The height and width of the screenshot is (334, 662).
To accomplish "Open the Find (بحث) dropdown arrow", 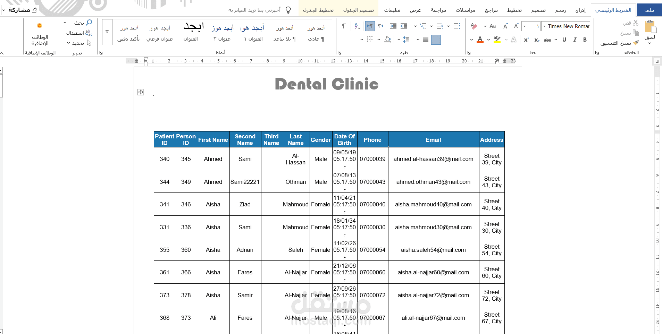I will click(65, 23).
